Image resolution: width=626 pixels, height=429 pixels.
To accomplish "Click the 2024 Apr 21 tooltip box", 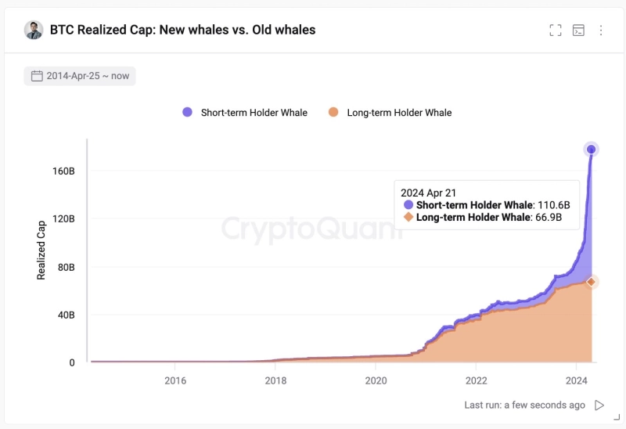I will [x=487, y=205].
